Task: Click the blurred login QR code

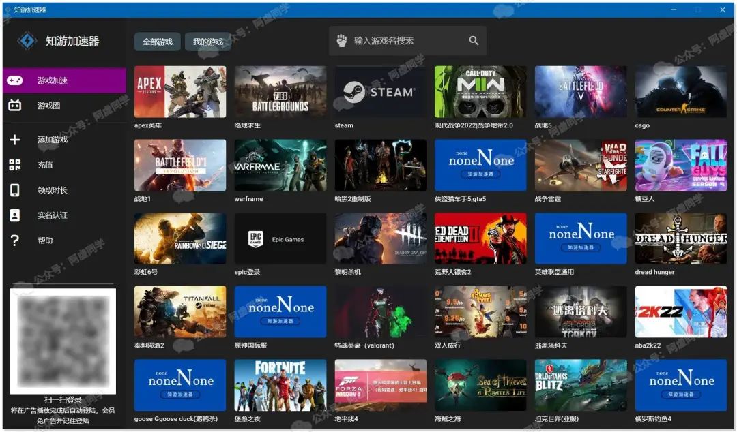Action: click(63, 341)
